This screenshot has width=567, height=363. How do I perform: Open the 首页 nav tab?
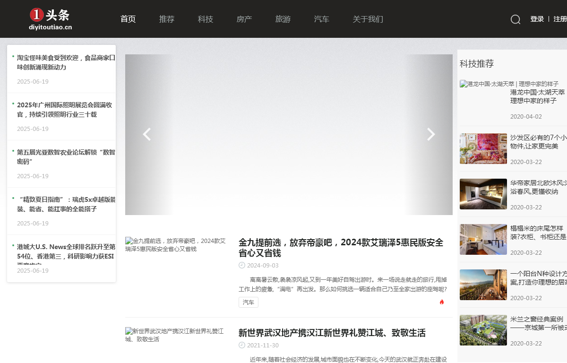[128, 19]
